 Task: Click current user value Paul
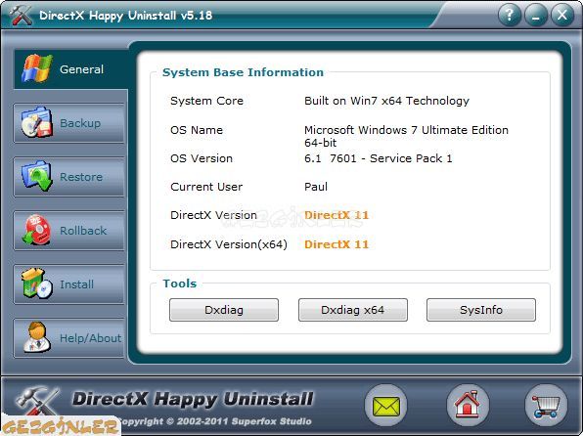316,187
